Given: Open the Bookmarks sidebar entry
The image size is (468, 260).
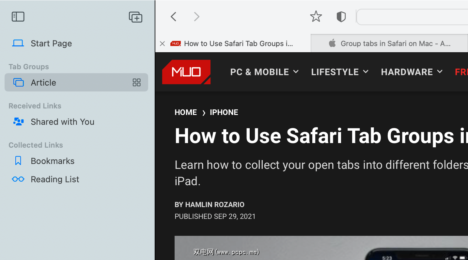Looking at the screenshot, I should coord(52,161).
